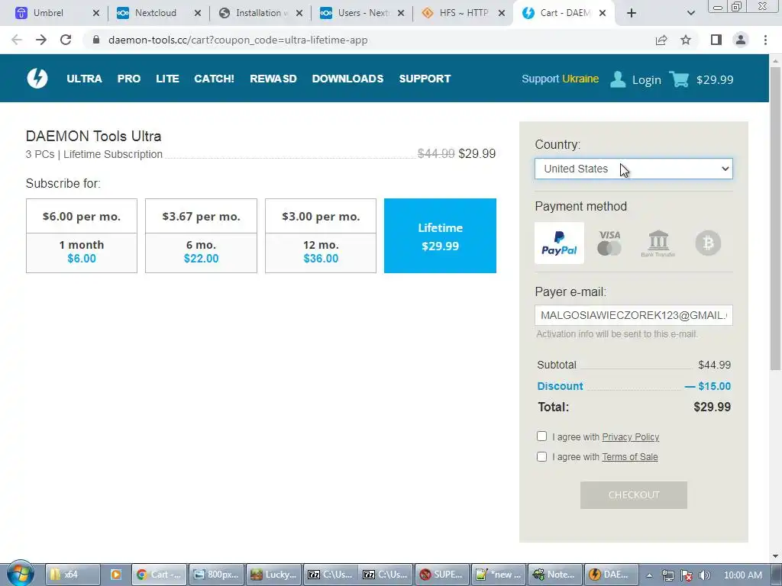The image size is (782, 586).
Task: Choose 12 mo. $36.00 plan
Action: pyautogui.click(x=321, y=236)
